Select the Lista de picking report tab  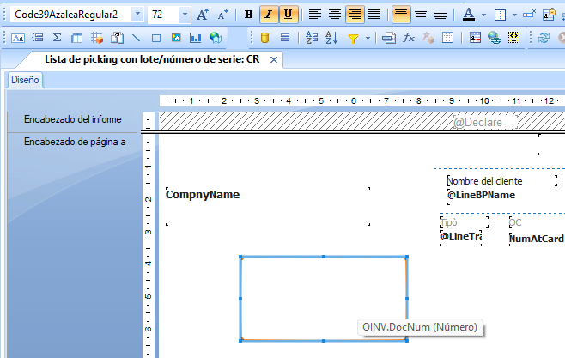[x=152, y=59]
